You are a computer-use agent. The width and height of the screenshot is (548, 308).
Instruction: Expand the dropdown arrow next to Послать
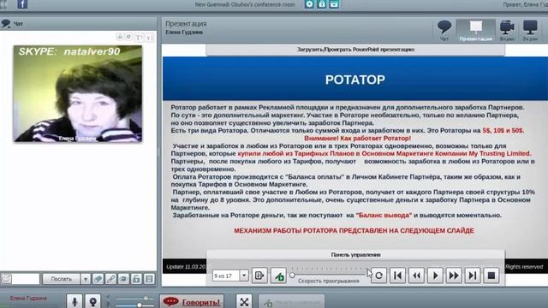[x=86, y=279]
